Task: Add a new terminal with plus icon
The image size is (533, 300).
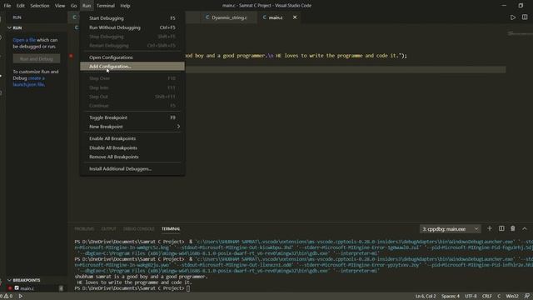Action: tap(490, 228)
